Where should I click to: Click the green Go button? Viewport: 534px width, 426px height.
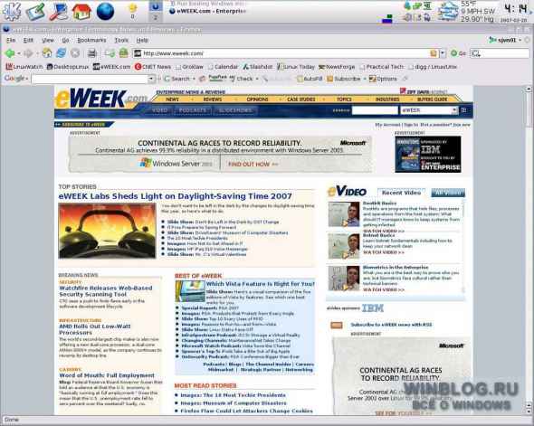click(458, 53)
